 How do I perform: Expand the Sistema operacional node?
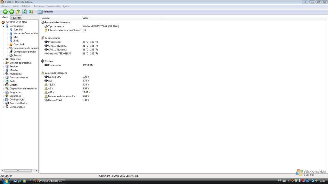point(3,63)
